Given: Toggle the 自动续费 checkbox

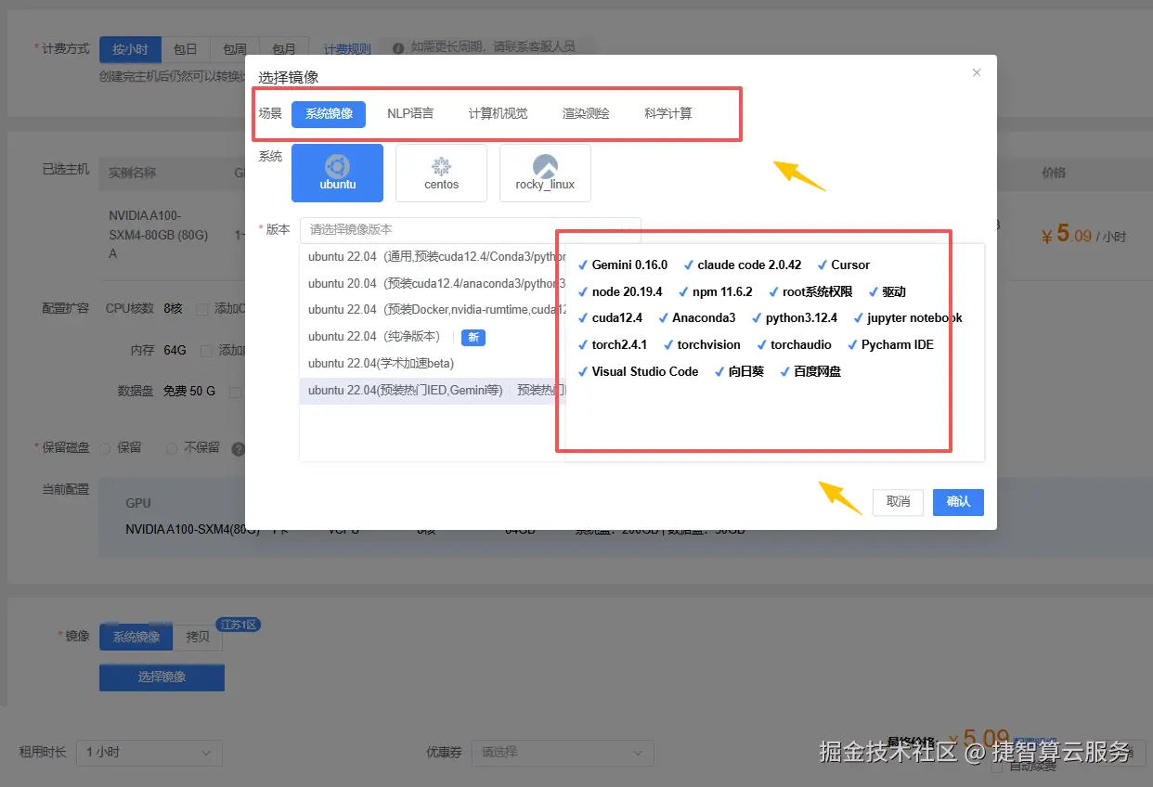Looking at the screenshot, I should click(x=996, y=768).
